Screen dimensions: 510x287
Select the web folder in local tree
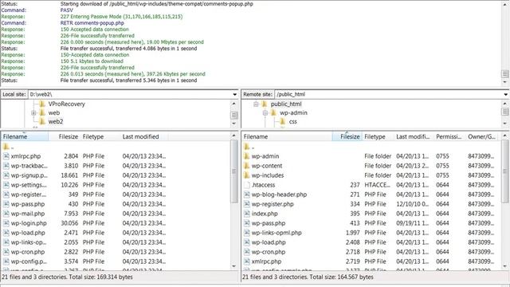point(54,113)
